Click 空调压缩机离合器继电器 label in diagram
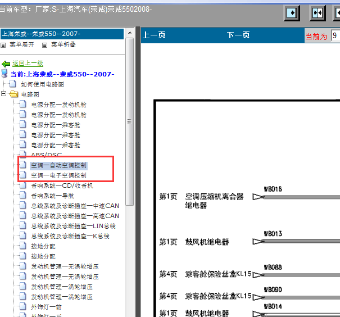 (214, 201)
